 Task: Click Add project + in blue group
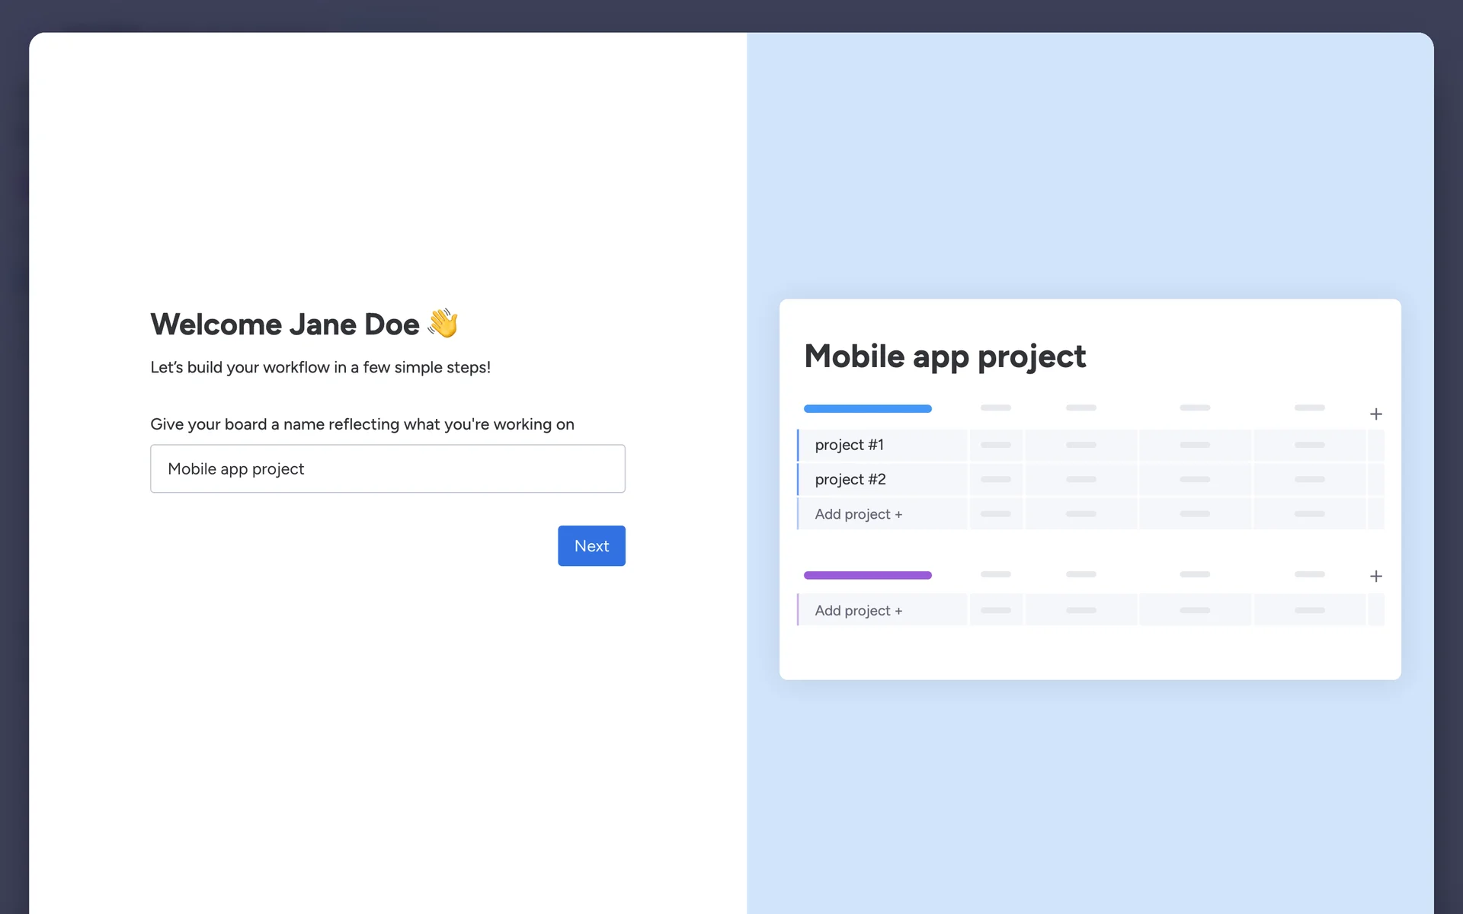(x=858, y=514)
